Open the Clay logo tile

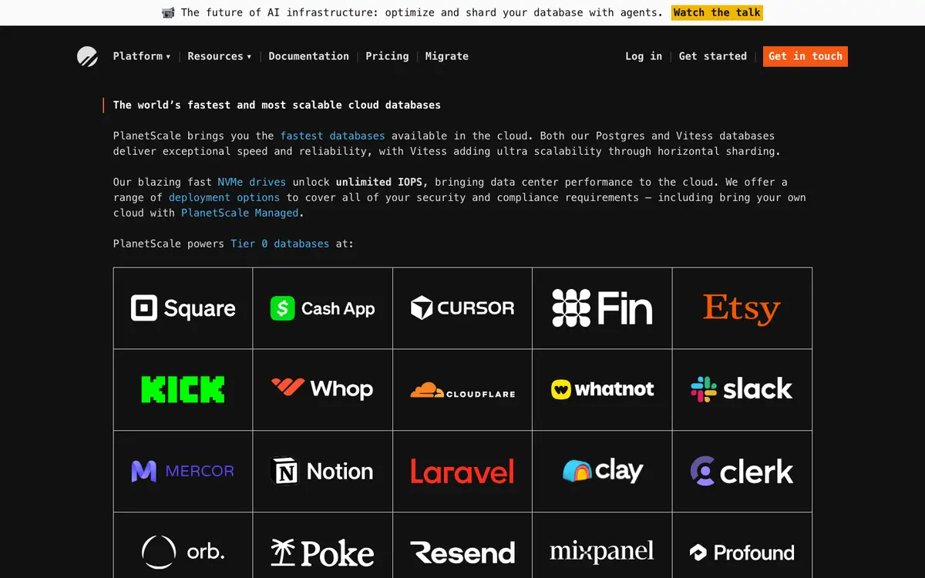602,471
